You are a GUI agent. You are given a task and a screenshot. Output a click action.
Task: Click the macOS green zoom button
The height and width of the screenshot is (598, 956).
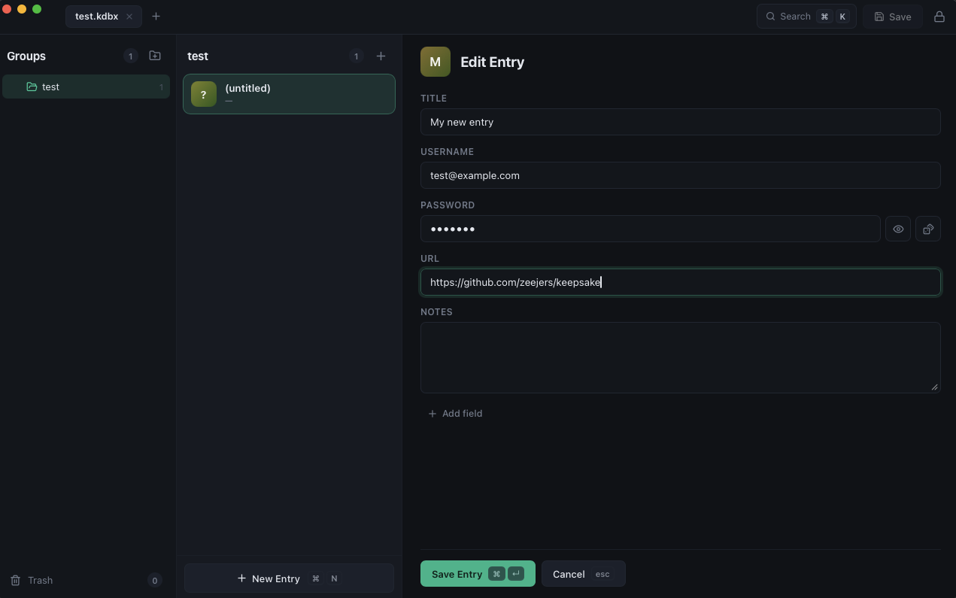point(37,9)
